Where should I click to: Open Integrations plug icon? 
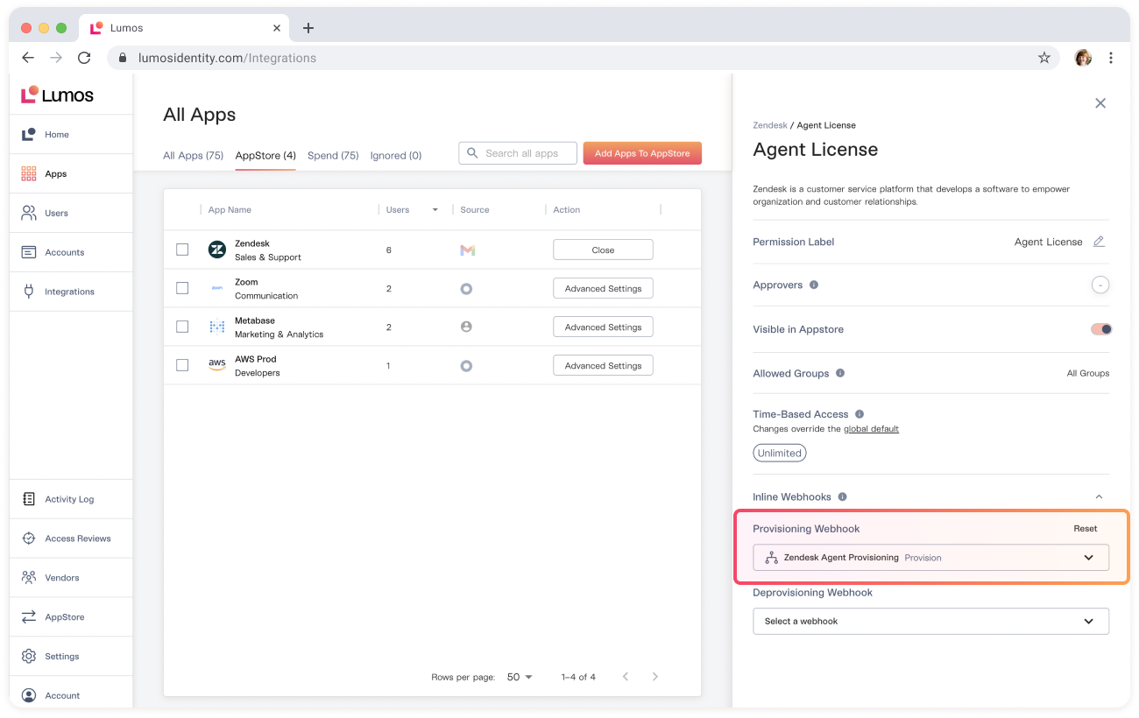click(x=29, y=292)
